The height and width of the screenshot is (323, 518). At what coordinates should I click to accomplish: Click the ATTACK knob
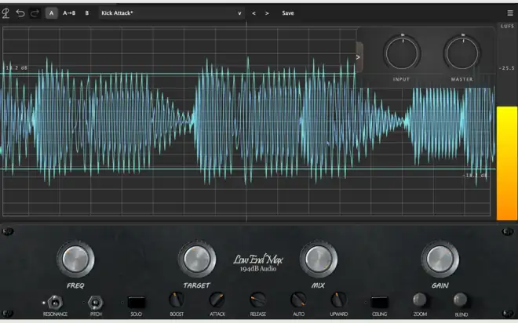pos(217,300)
